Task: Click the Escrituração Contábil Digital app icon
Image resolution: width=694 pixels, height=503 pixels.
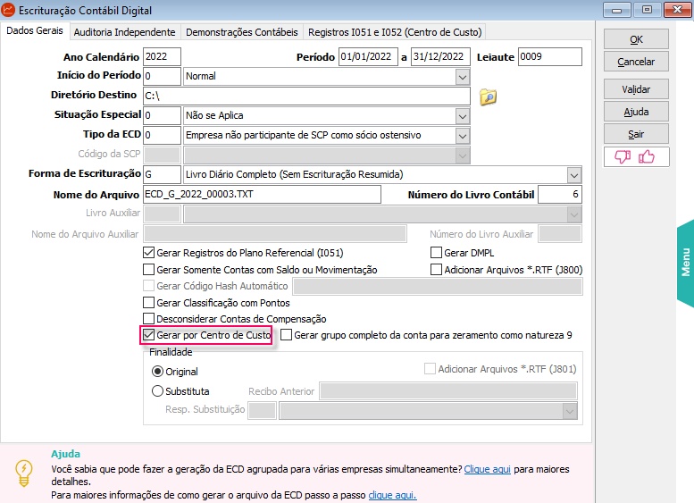Action: point(8,10)
